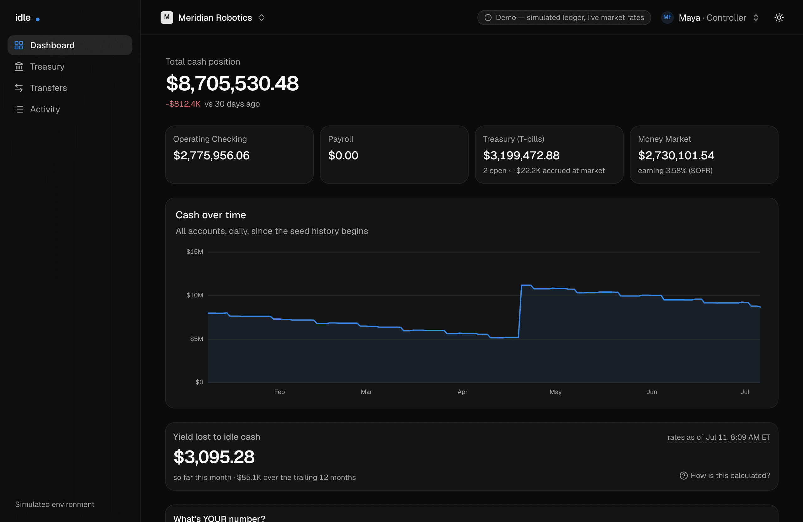Click the Jul axis label
Viewport: 803px width, 522px height.
point(745,392)
